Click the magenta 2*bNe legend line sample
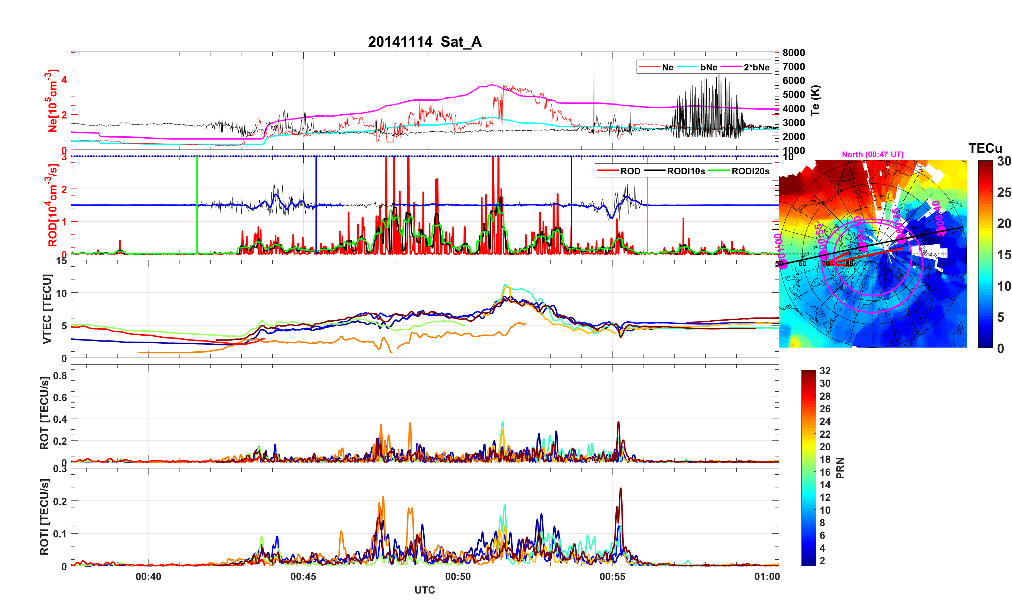 tap(731, 67)
